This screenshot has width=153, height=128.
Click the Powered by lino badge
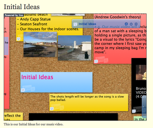(14, 15)
